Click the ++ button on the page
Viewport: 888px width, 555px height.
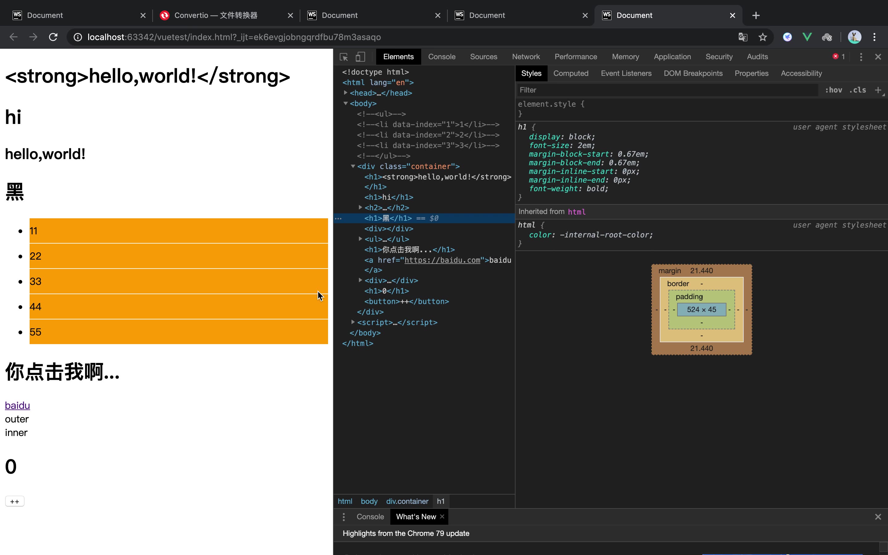(15, 501)
